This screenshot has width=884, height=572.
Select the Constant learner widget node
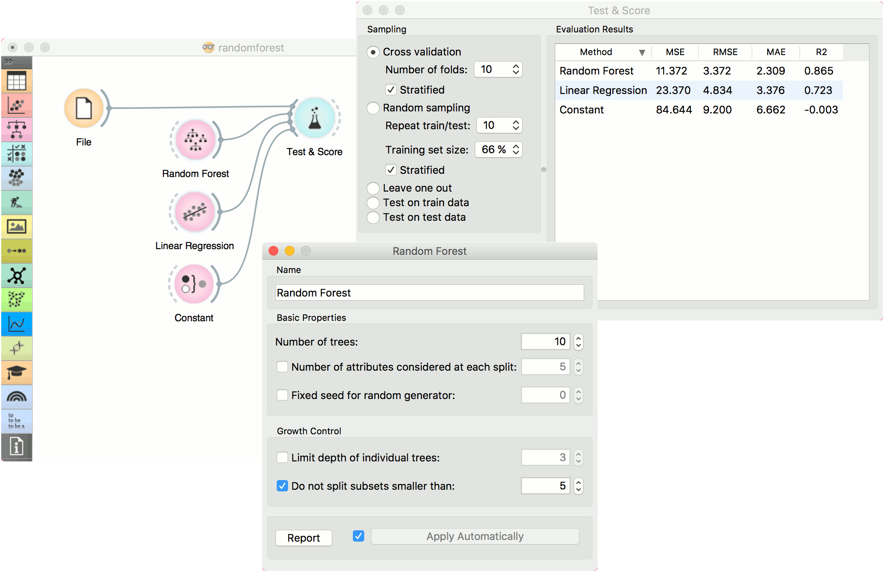point(194,284)
